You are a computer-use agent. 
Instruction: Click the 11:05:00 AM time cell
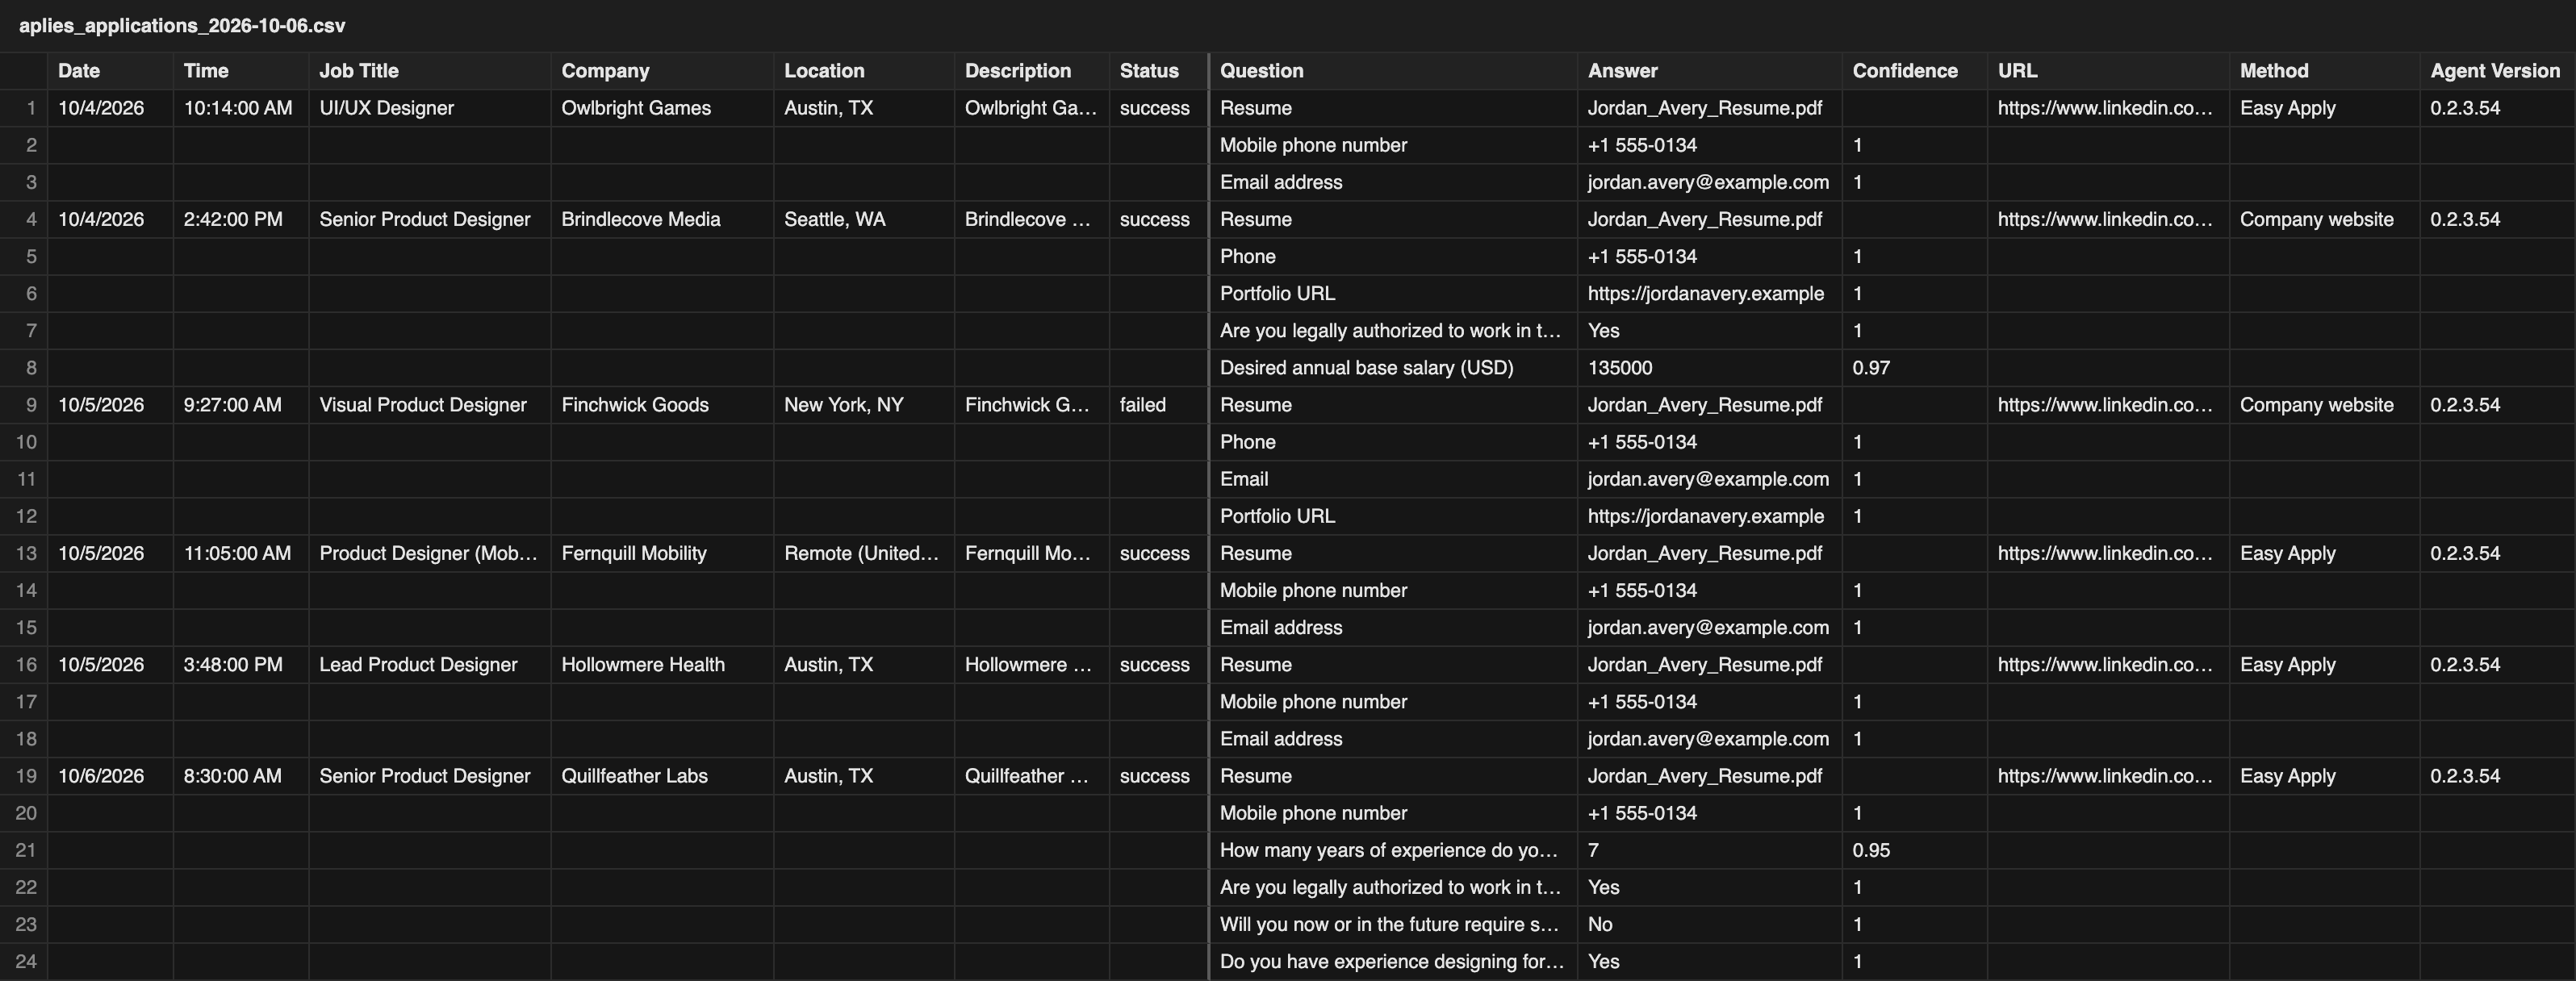click(241, 553)
